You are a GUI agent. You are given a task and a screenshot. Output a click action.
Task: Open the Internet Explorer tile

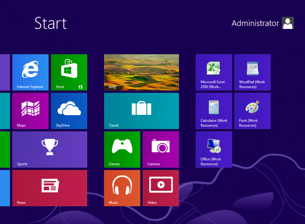(30, 72)
